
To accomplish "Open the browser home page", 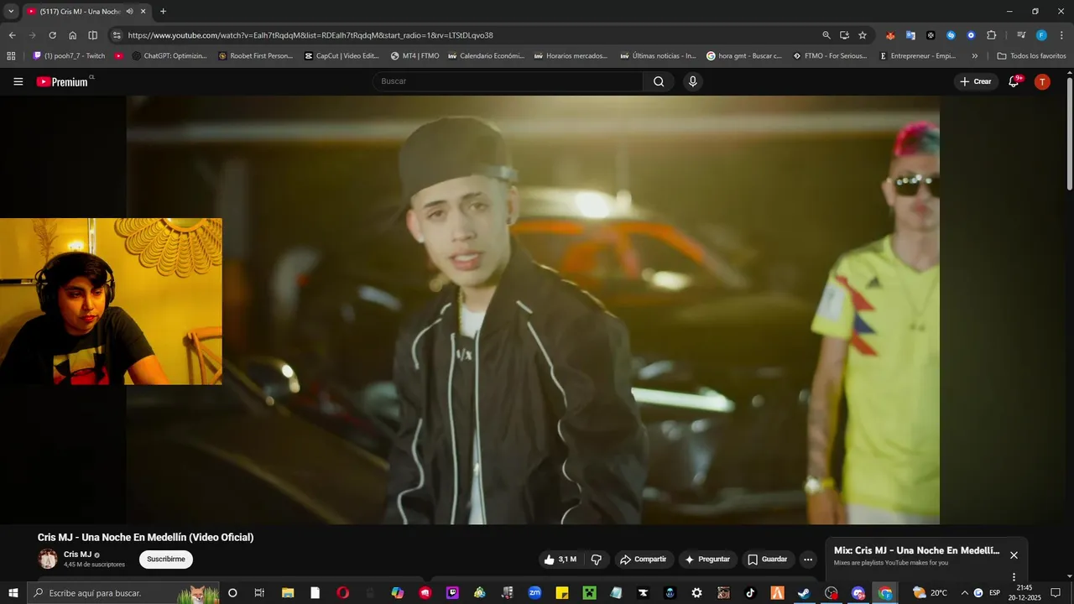I will coord(73,35).
